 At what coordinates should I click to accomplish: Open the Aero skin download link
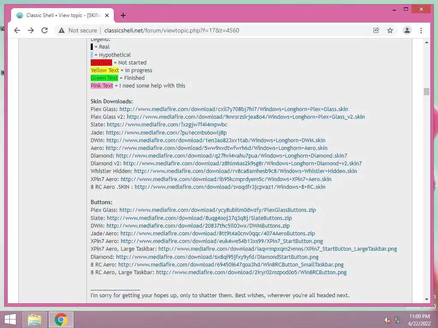click(x=216, y=148)
